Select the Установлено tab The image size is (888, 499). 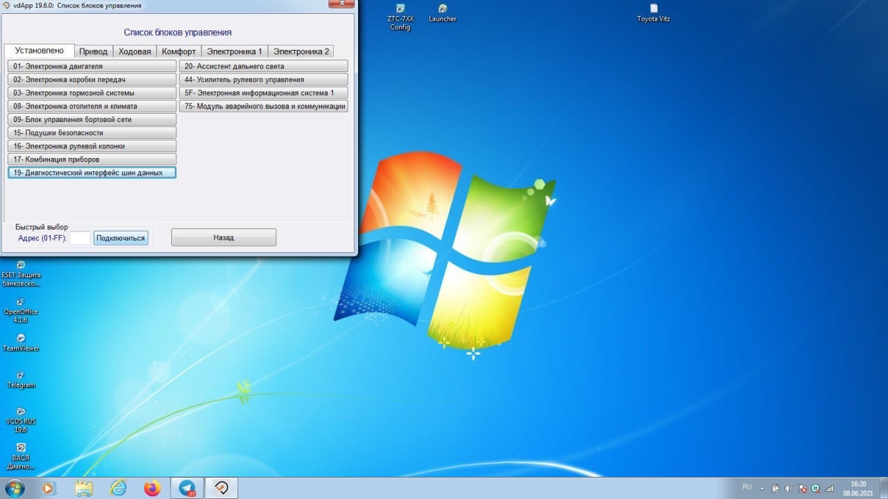(39, 51)
